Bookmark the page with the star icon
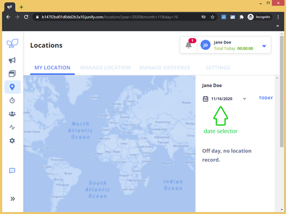The image size is (286, 214). (213, 17)
